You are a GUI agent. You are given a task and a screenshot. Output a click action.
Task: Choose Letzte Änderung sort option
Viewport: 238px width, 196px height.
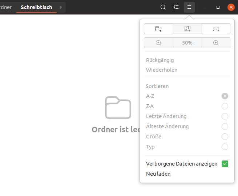click(225, 116)
